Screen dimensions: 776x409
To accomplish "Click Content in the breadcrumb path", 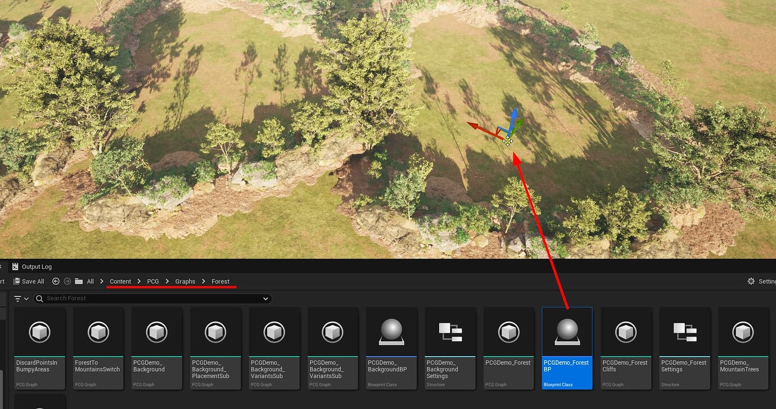I will coord(120,281).
